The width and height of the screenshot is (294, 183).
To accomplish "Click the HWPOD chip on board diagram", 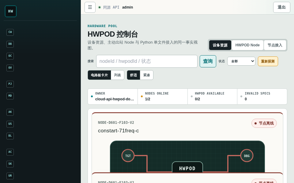I will click(187, 167).
